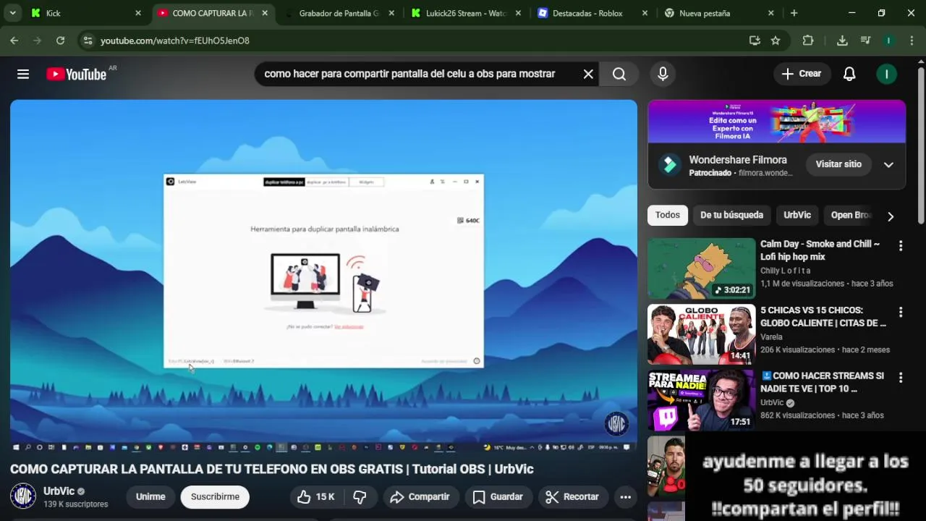This screenshot has width=926, height=521.
Task: Open the Calm Day lofi video thumbnail
Action: coord(701,268)
